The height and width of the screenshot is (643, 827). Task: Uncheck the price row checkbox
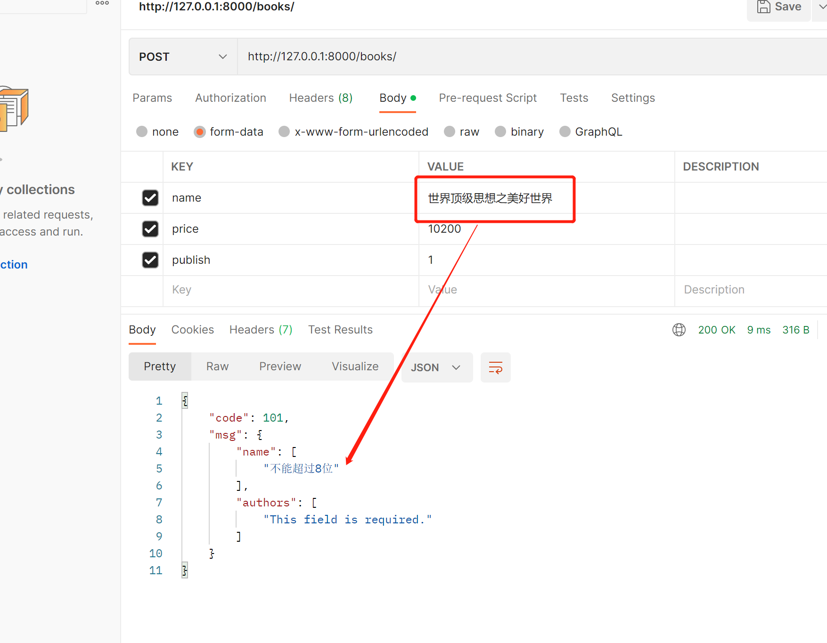tap(150, 229)
